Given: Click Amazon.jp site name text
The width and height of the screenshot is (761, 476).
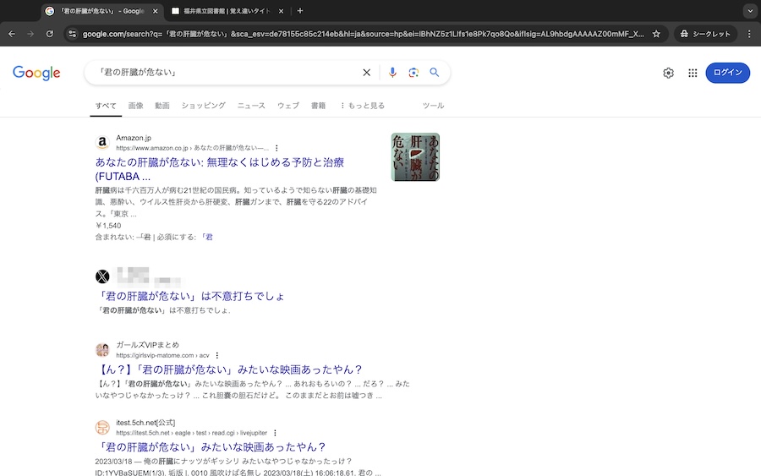Looking at the screenshot, I should point(134,138).
